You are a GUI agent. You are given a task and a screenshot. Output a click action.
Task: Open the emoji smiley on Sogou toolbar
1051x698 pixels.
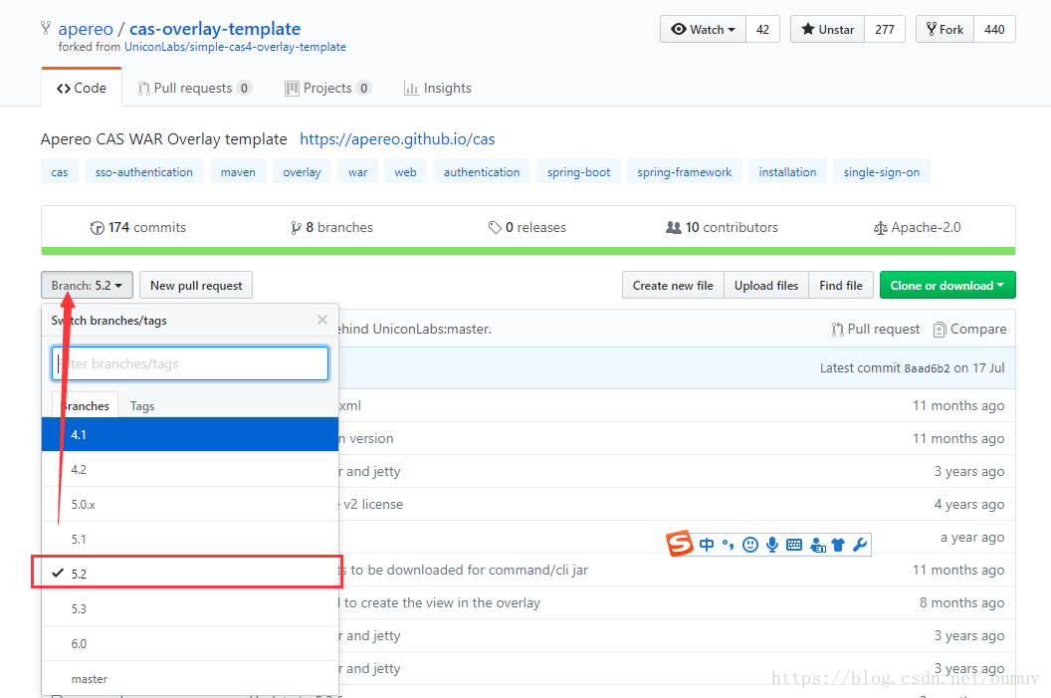tap(750, 545)
